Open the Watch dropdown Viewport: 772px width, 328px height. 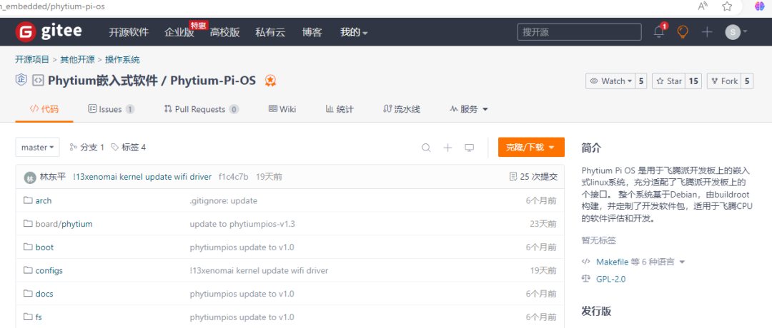[x=610, y=81]
